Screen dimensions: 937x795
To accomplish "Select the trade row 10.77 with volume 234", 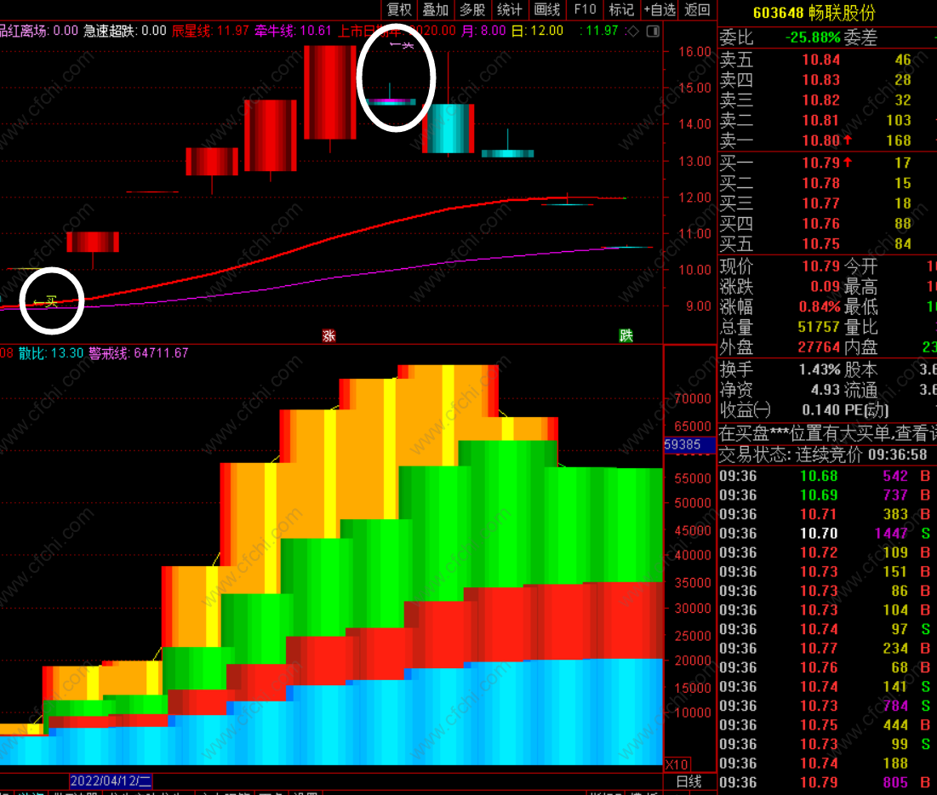I will (x=827, y=648).
